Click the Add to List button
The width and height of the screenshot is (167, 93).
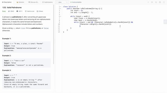(x=29, y=11)
